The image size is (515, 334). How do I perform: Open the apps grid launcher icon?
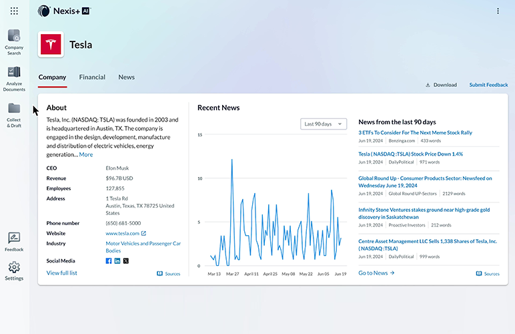(14, 11)
